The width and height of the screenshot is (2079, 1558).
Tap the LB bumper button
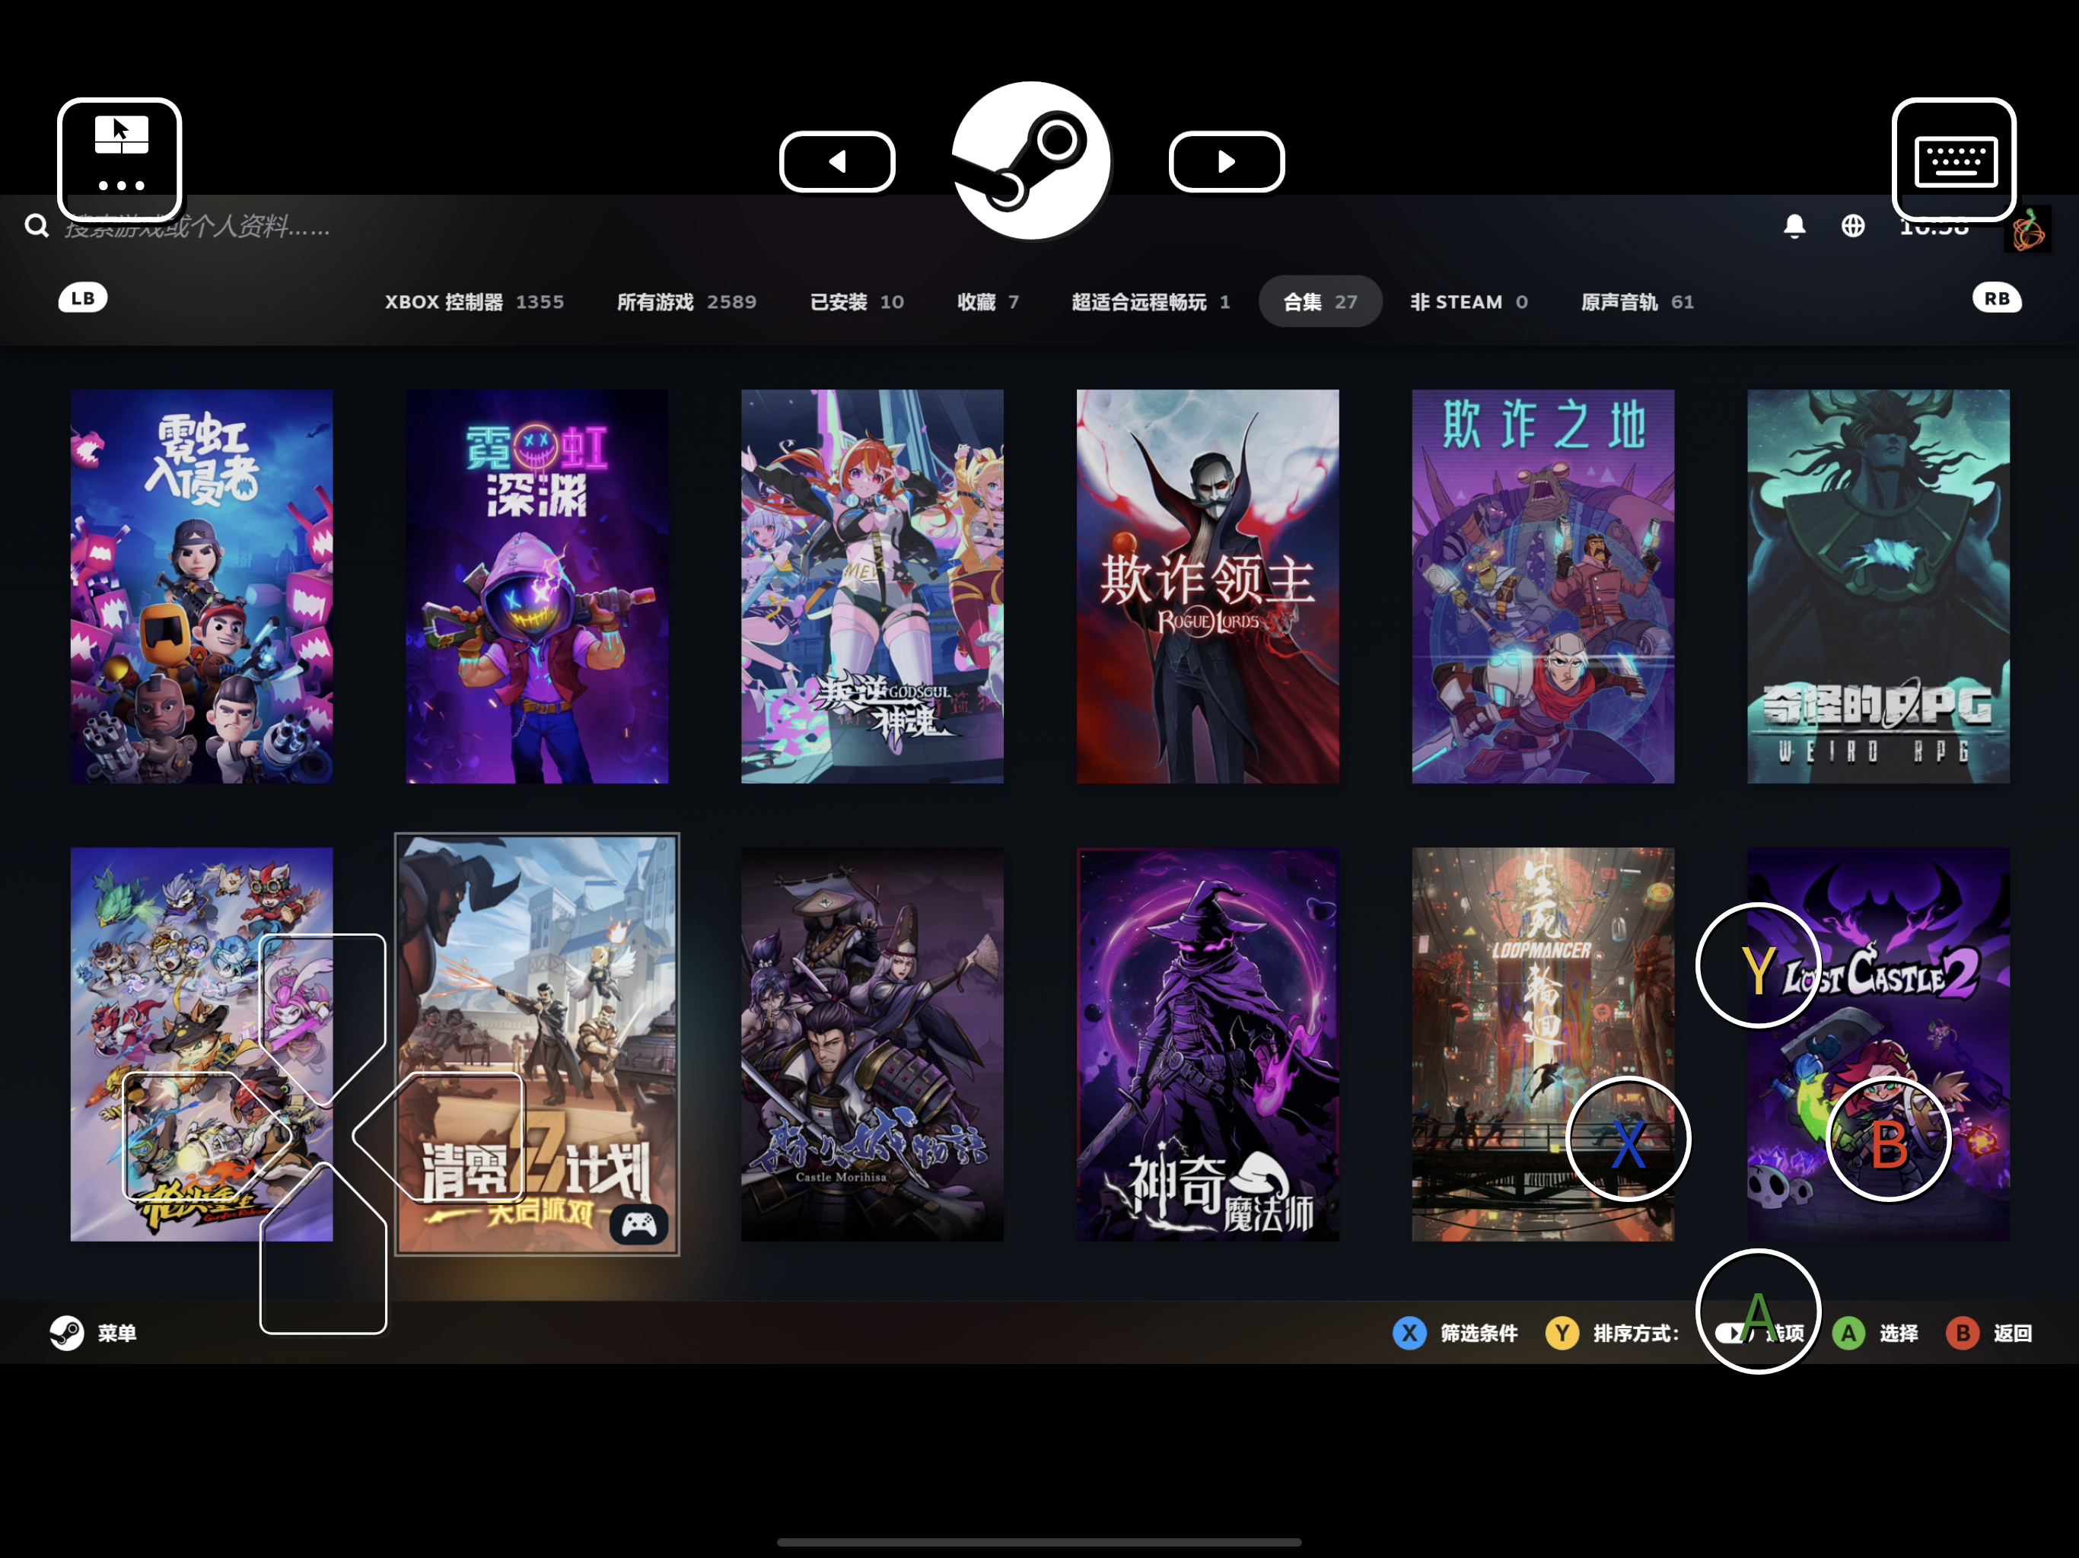click(83, 299)
